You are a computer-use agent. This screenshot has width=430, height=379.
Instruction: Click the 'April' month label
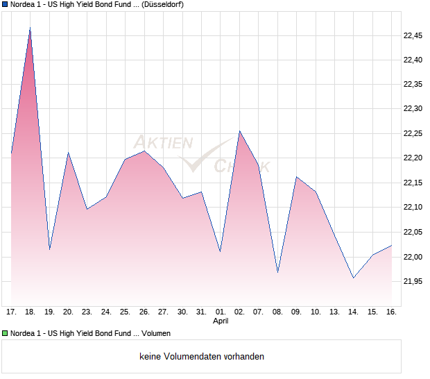(x=221, y=321)
